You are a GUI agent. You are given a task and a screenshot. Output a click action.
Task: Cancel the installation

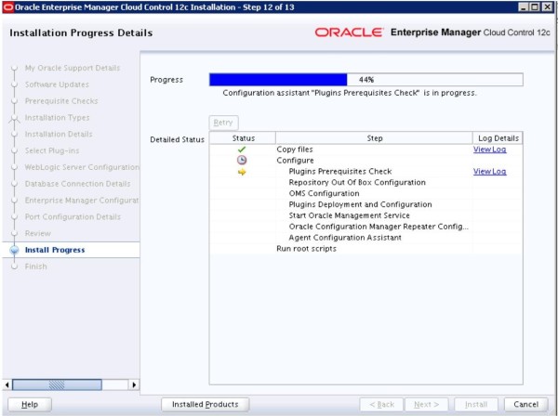pyautogui.click(x=526, y=404)
